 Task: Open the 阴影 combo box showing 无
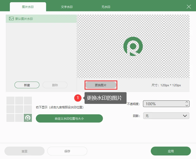[x=166, y=116]
